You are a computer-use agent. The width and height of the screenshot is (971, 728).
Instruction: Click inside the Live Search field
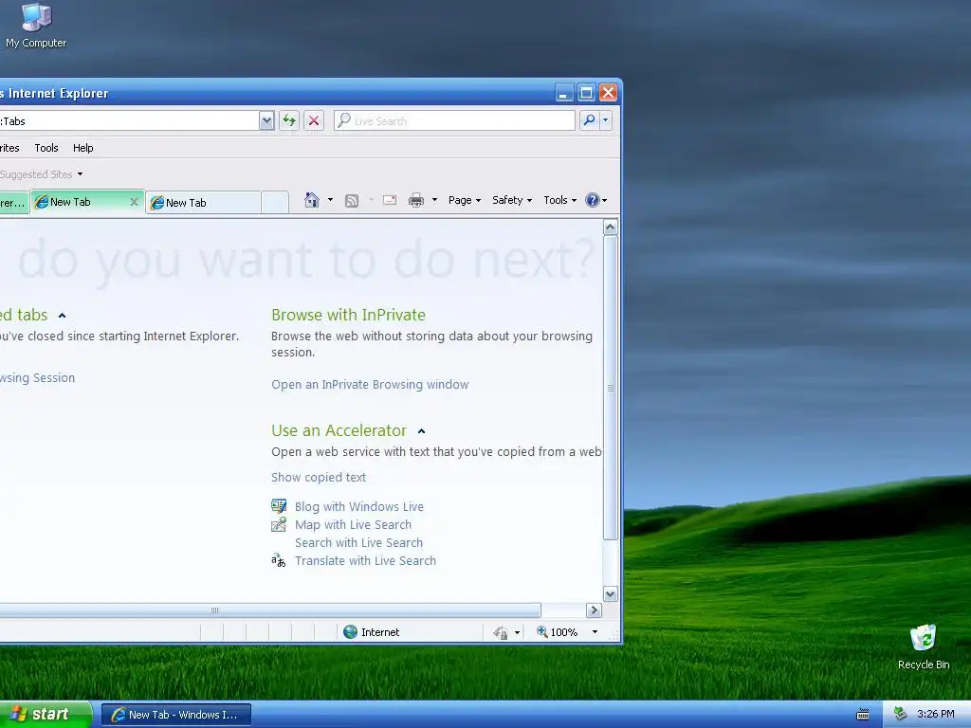click(x=455, y=120)
